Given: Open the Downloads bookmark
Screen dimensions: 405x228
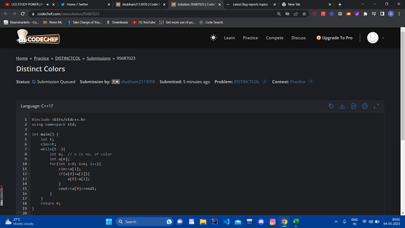Looking at the screenshot, I should point(117,22).
